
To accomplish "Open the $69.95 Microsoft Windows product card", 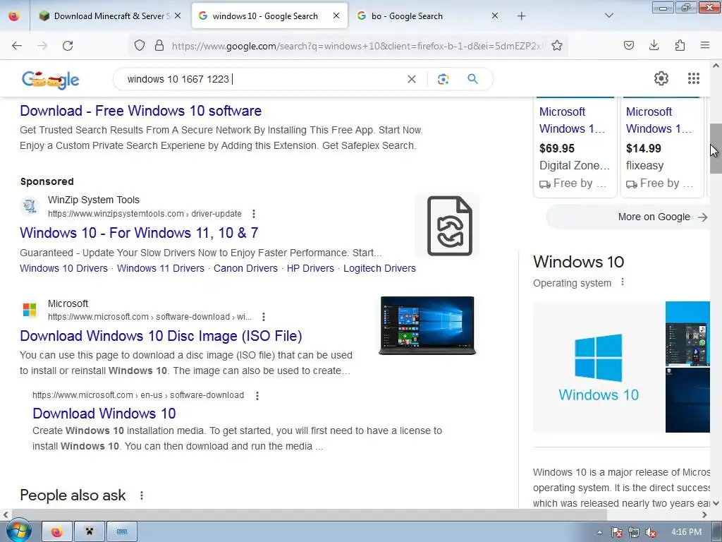I will 575,147.
